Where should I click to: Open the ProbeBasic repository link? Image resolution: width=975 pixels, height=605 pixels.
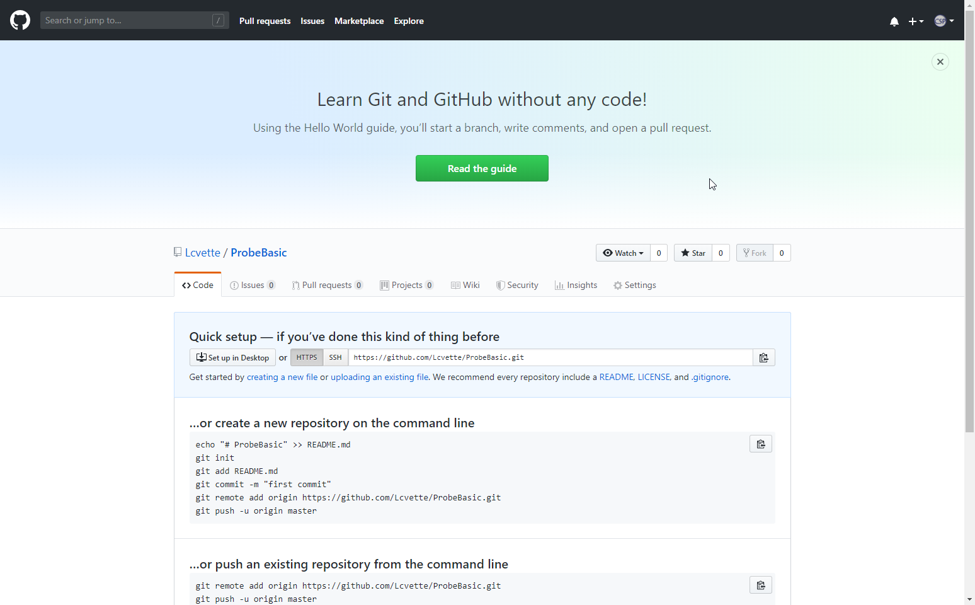coord(258,253)
